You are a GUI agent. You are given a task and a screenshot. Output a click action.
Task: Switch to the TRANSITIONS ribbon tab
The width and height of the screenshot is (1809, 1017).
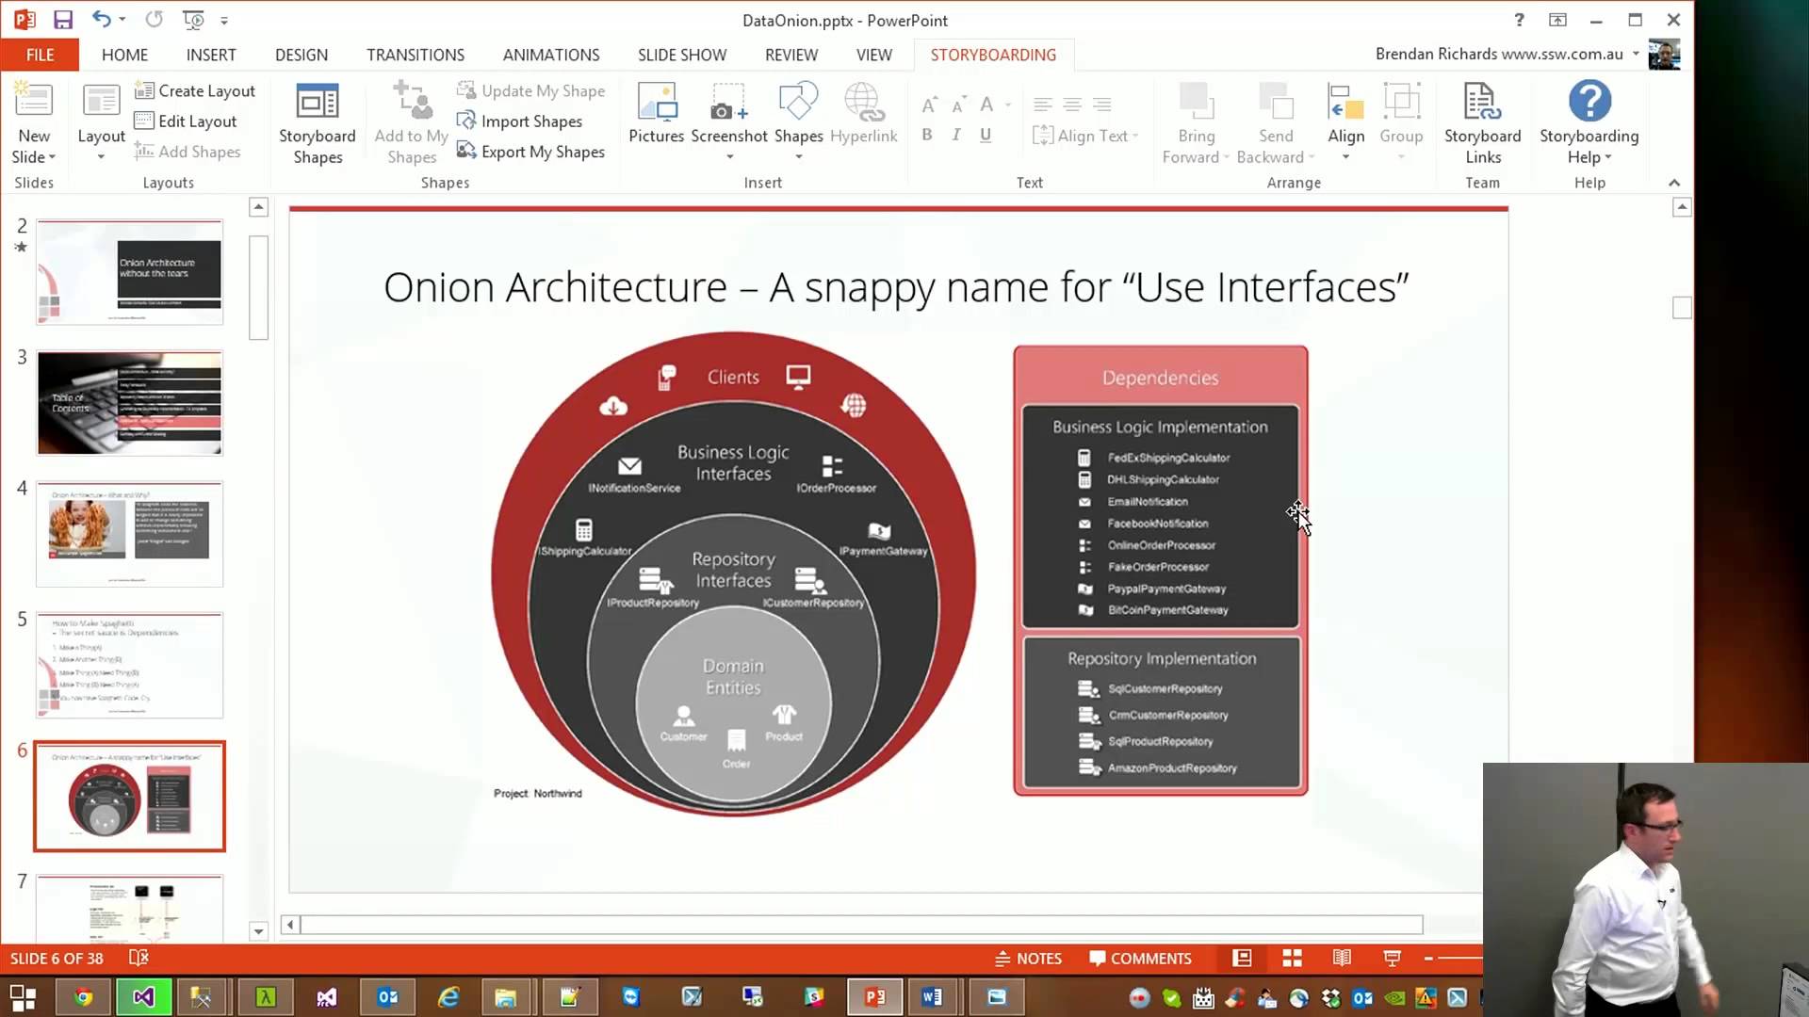point(415,55)
